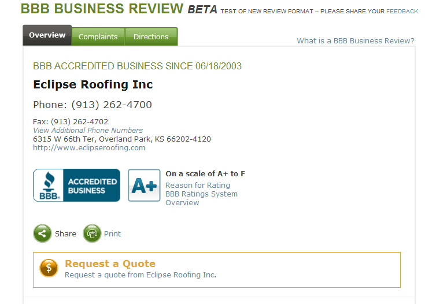Open What is a BBB Business Review link
The image size is (425, 304).
356,40
